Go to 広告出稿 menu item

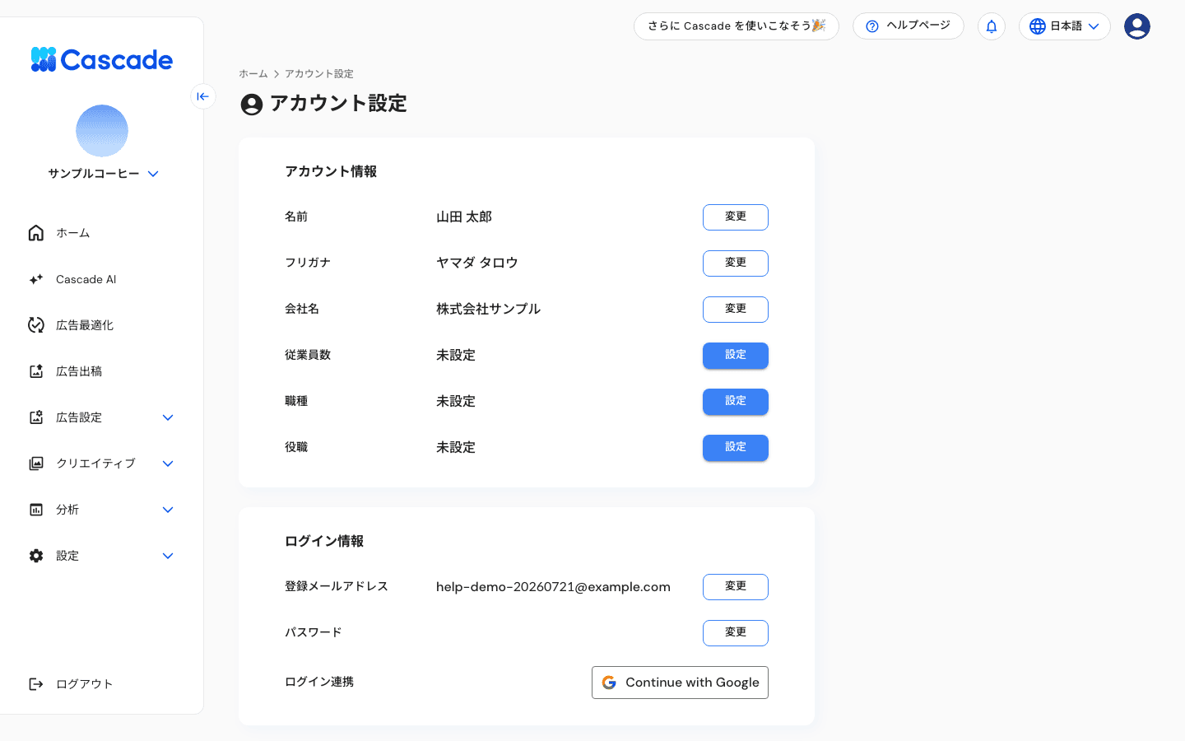click(x=79, y=371)
